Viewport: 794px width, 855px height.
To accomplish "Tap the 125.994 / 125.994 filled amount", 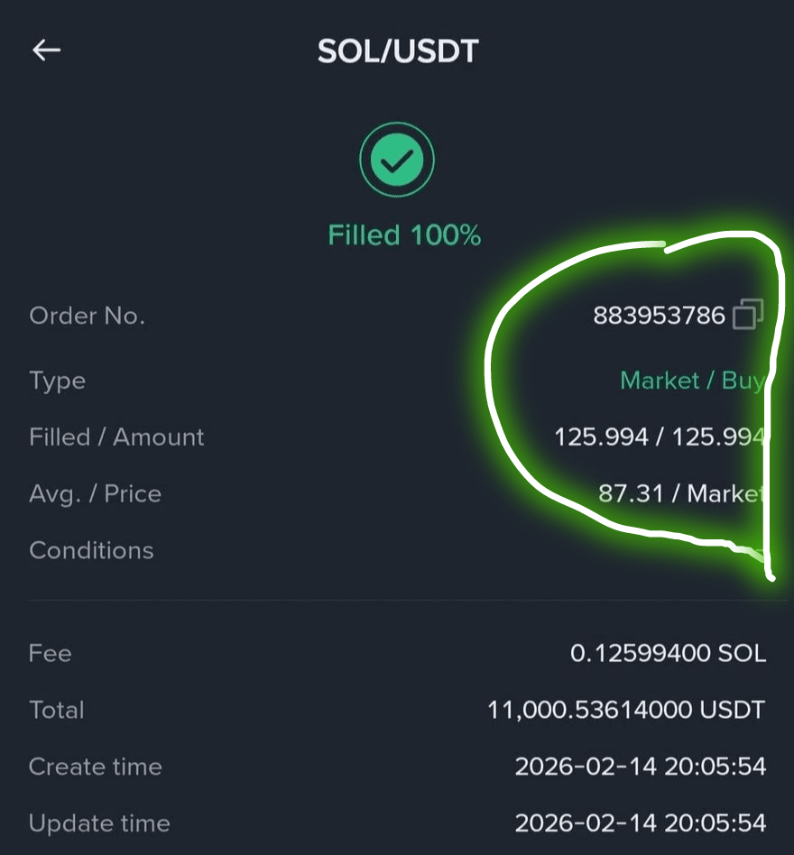I will (x=660, y=437).
